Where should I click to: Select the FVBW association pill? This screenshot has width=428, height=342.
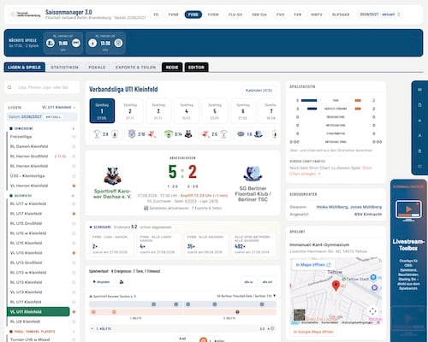tap(213, 15)
